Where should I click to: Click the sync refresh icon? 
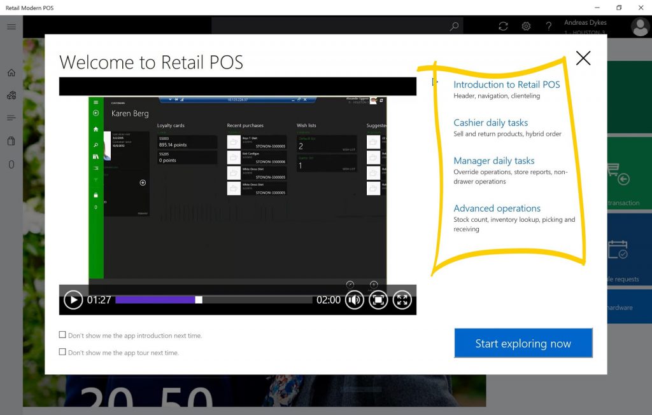pos(503,26)
